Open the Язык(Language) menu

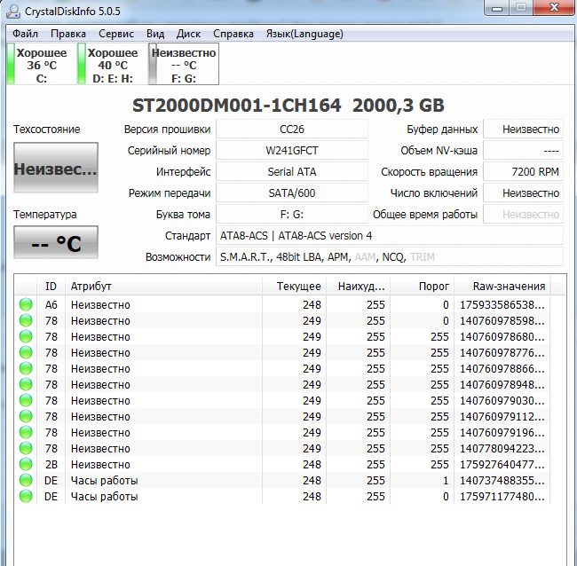(304, 34)
